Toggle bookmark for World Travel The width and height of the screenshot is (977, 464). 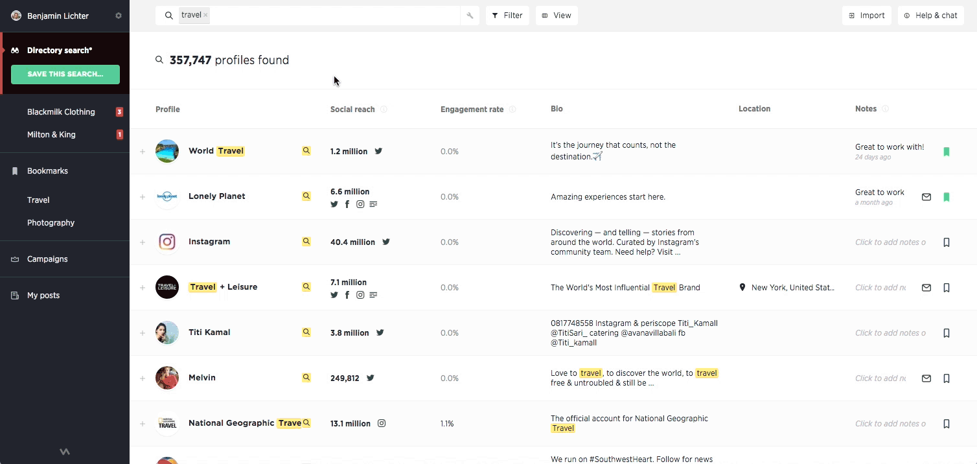[x=947, y=152]
